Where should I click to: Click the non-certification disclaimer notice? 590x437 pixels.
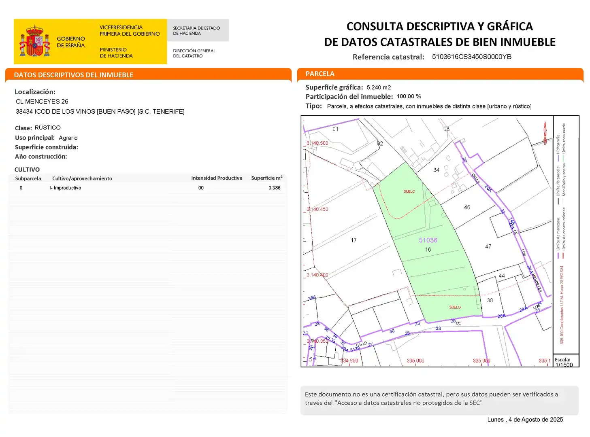439,400
